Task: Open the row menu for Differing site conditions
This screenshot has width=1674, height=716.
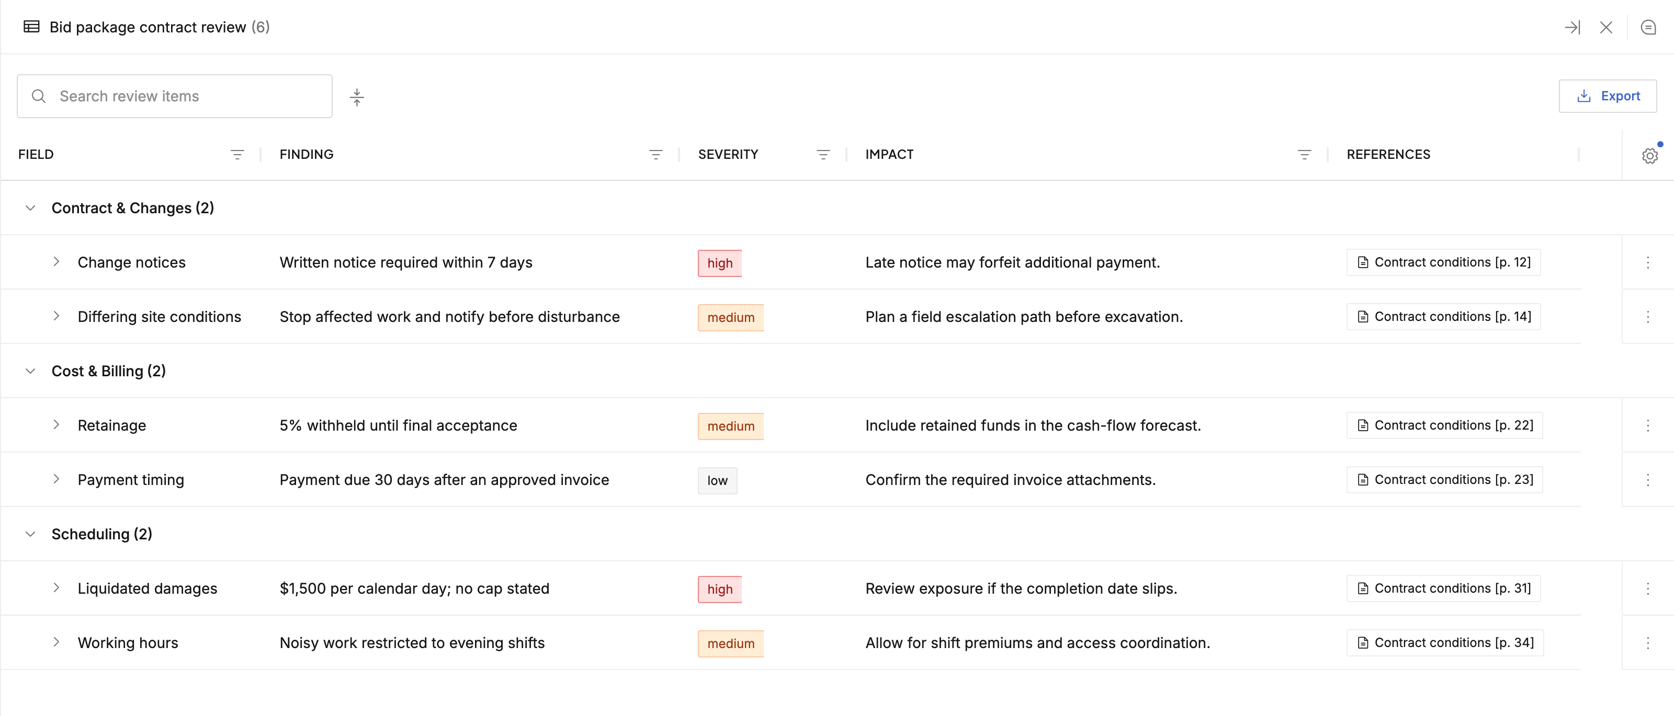Action: [x=1647, y=317]
